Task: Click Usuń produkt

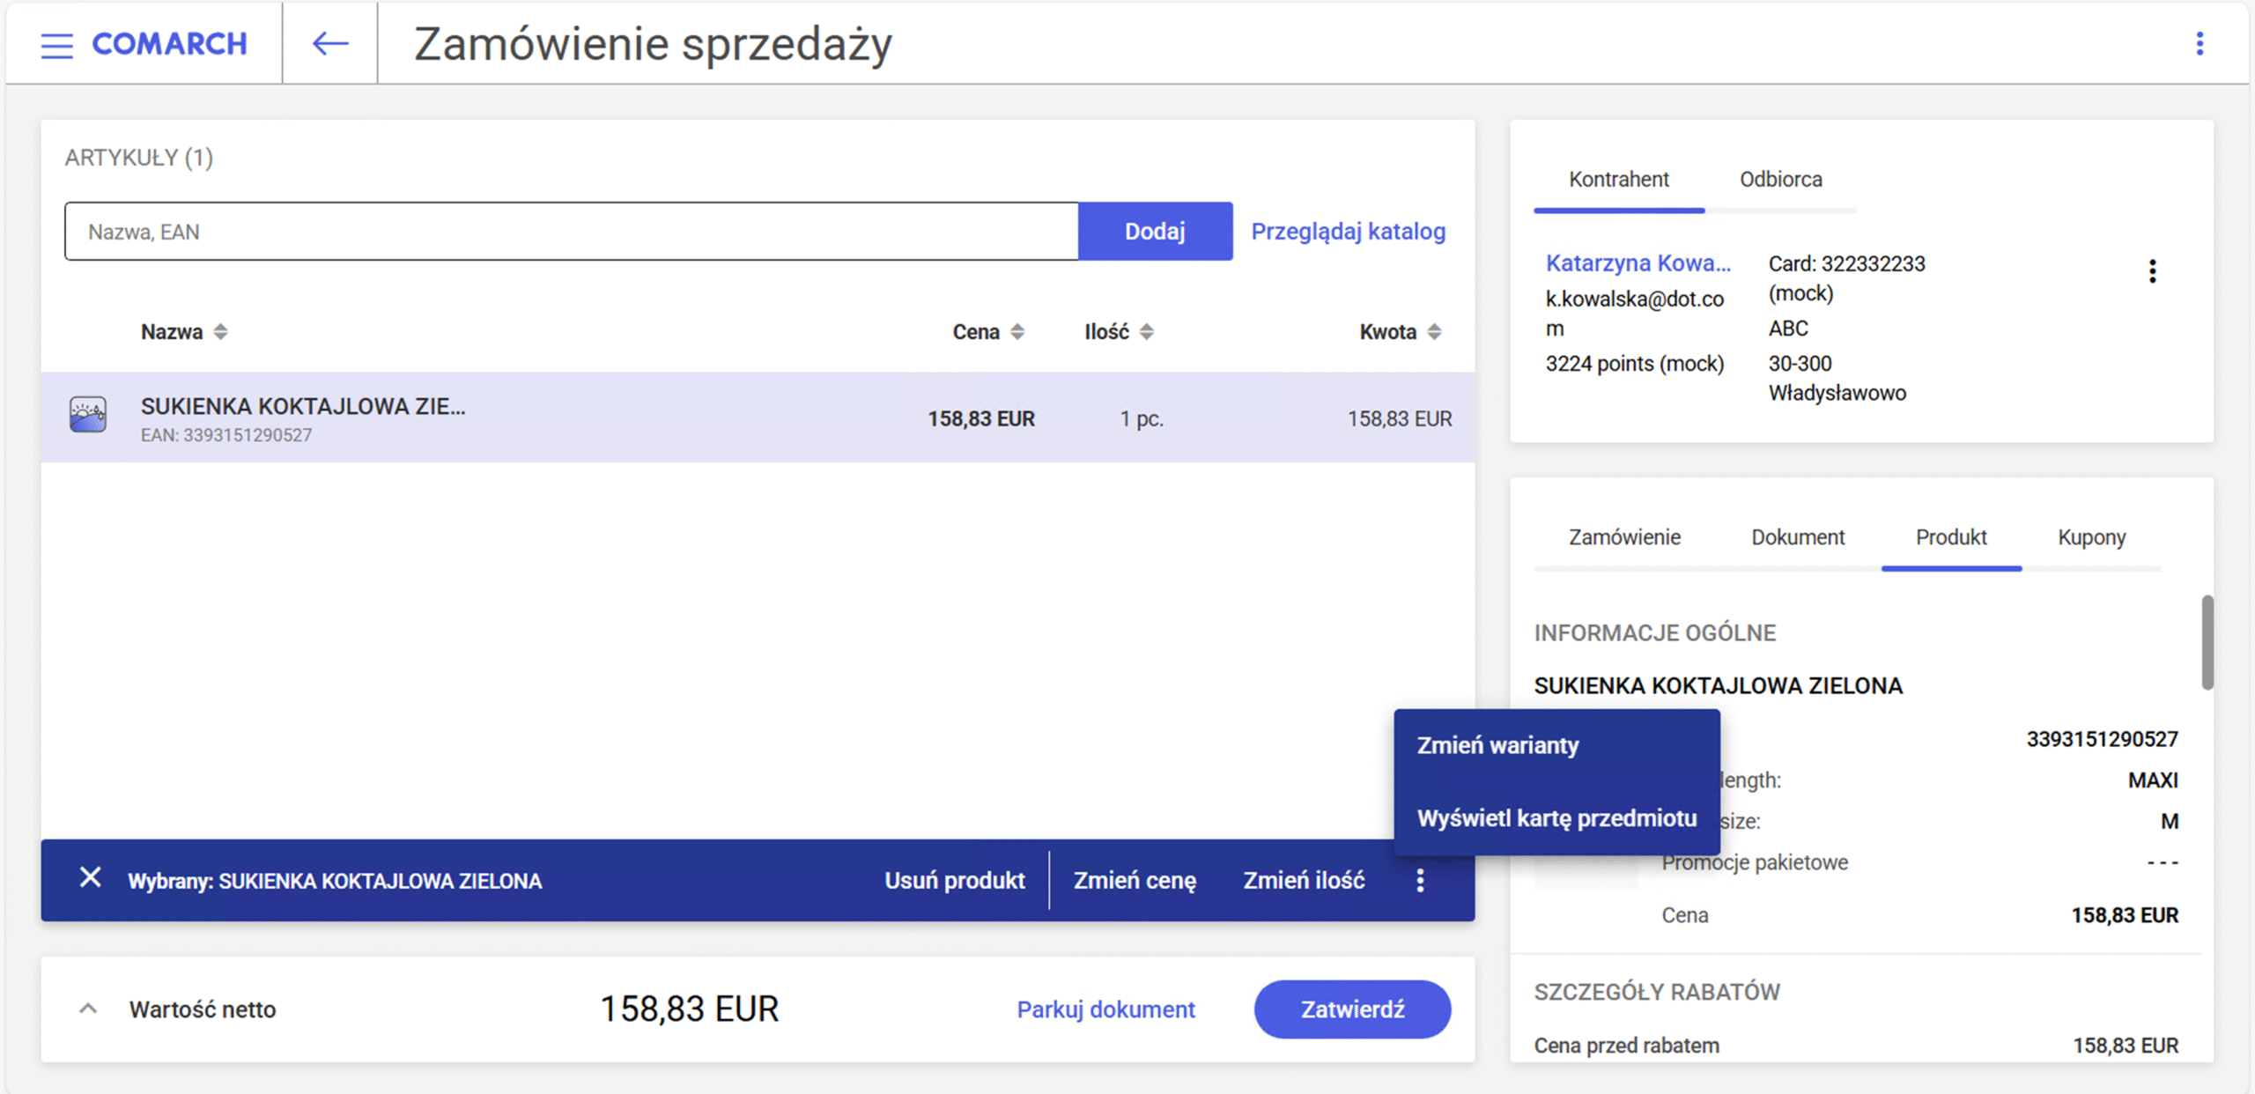Action: coord(955,881)
